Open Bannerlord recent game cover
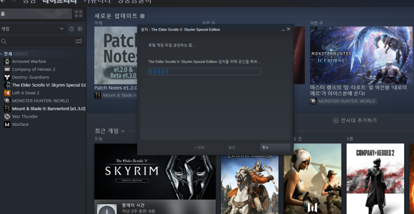Image resolution: width=414 pixels, height=214 pixels. coord(249,185)
